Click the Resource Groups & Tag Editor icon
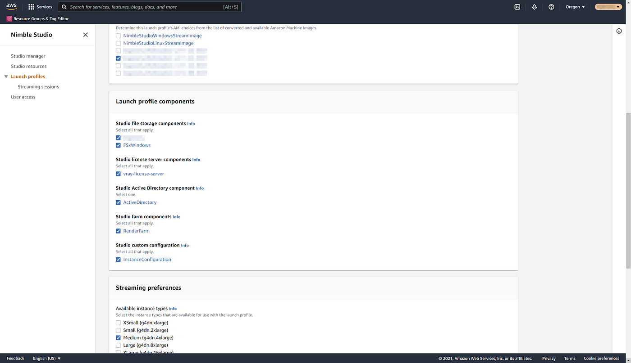The image size is (631, 363). [9, 19]
